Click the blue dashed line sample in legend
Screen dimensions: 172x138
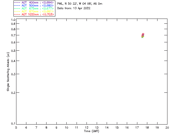point(17,5)
